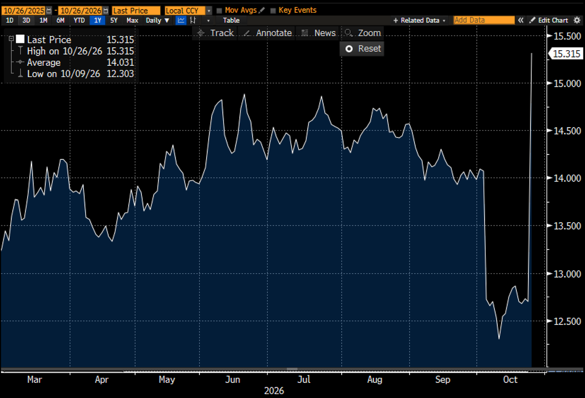Reset the chart zoom

[362, 49]
